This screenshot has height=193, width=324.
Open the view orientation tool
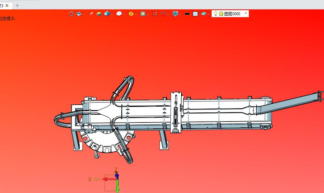(79, 14)
